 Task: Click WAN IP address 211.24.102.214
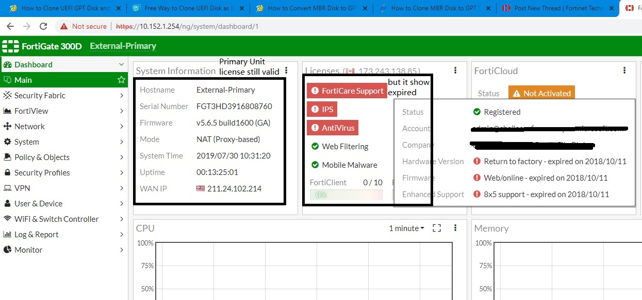[234, 188]
